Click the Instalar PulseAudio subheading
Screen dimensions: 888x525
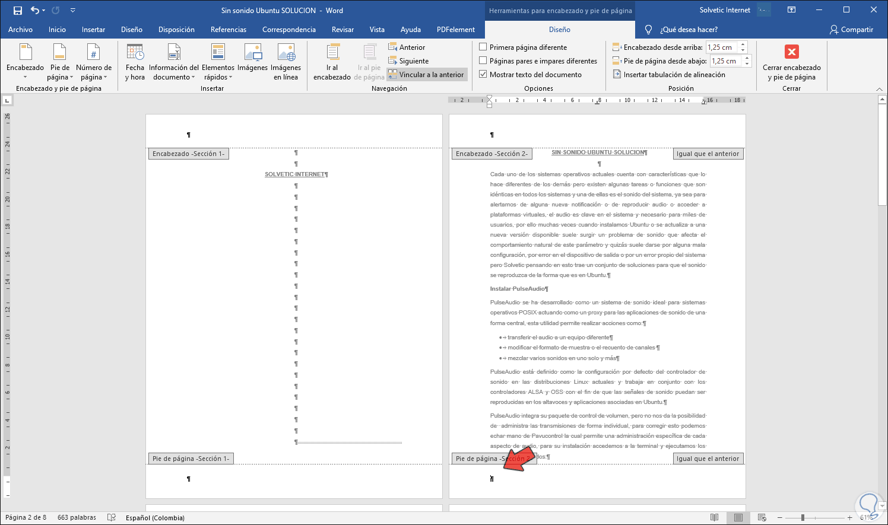coord(518,289)
